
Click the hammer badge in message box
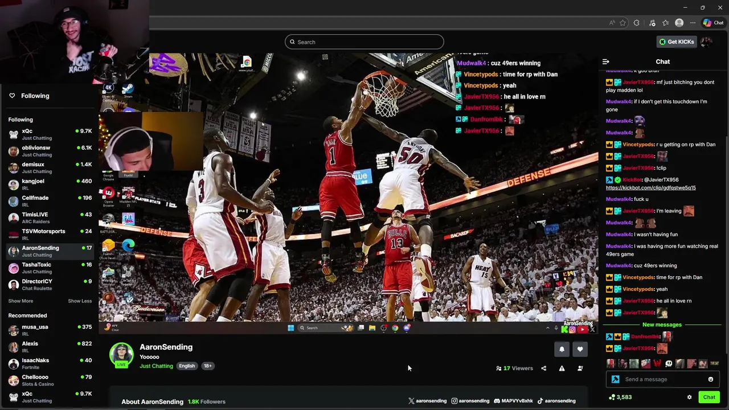point(615,379)
